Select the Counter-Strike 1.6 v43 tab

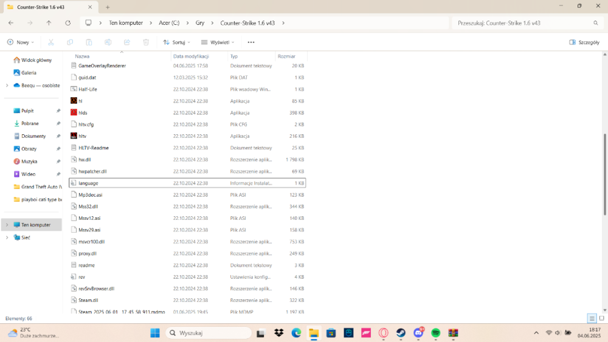click(x=50, y=7)
